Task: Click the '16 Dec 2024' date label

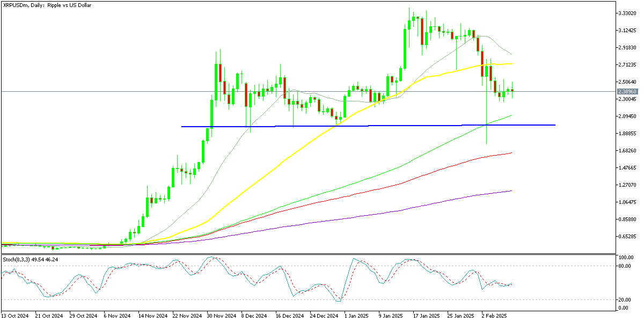Action: (290, 317)
